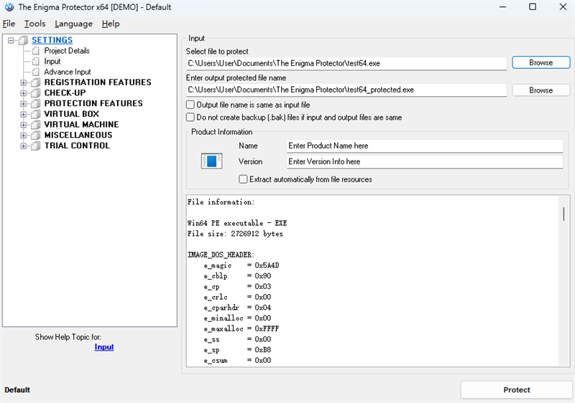Click Browse for output protected file
The width and height of the screenshot is (575, 403).
tap(541, 90)
